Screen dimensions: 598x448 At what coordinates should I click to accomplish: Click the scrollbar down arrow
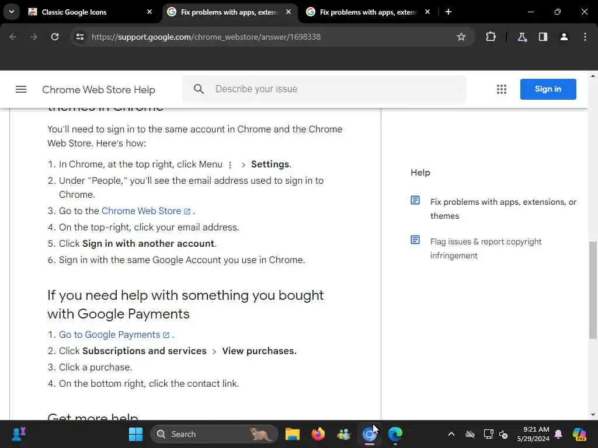tap(593, 415)
